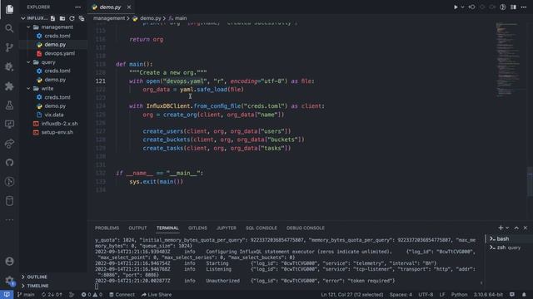
Task: Open run options dropdown arrow
Action: [x=462, y=7]
